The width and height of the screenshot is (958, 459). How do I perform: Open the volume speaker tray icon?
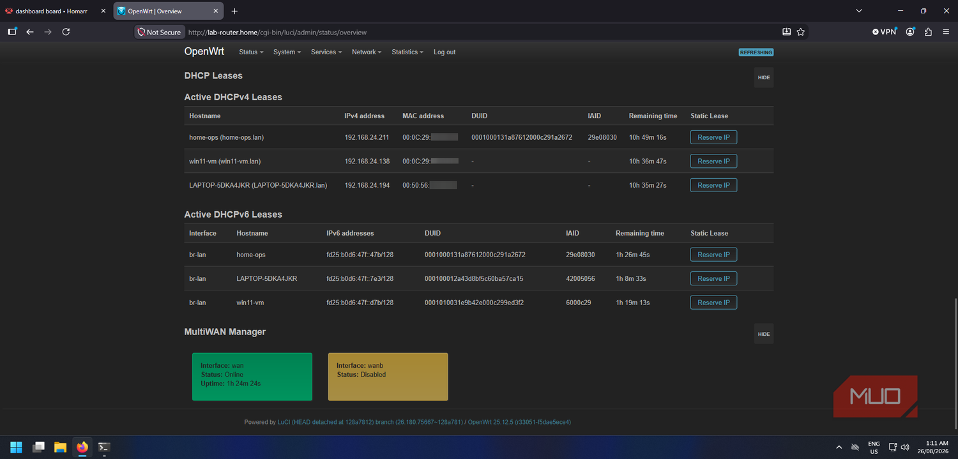coord(905,447)
